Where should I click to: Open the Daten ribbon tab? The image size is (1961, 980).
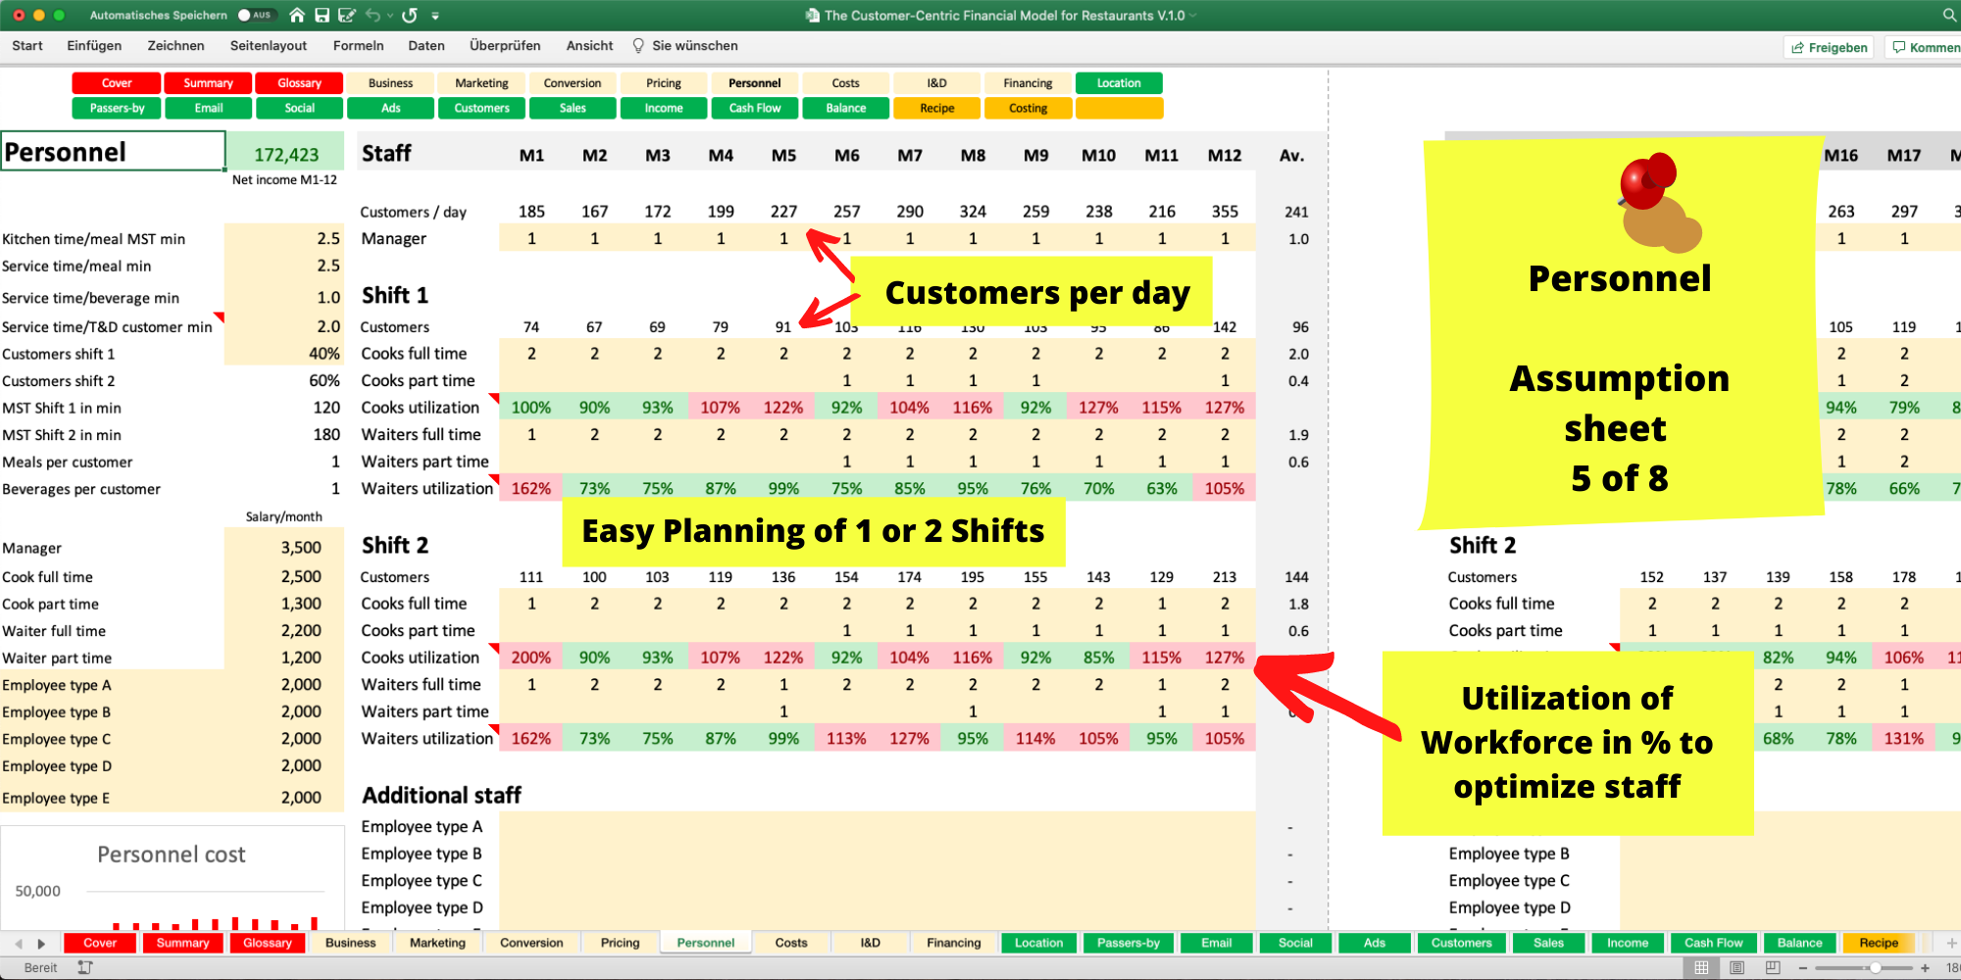tap(427, 46)
